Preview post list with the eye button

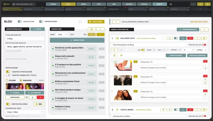[92, 29]
